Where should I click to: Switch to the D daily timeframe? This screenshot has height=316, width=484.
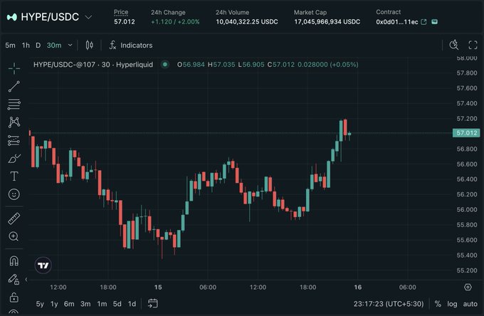point(38,45)
